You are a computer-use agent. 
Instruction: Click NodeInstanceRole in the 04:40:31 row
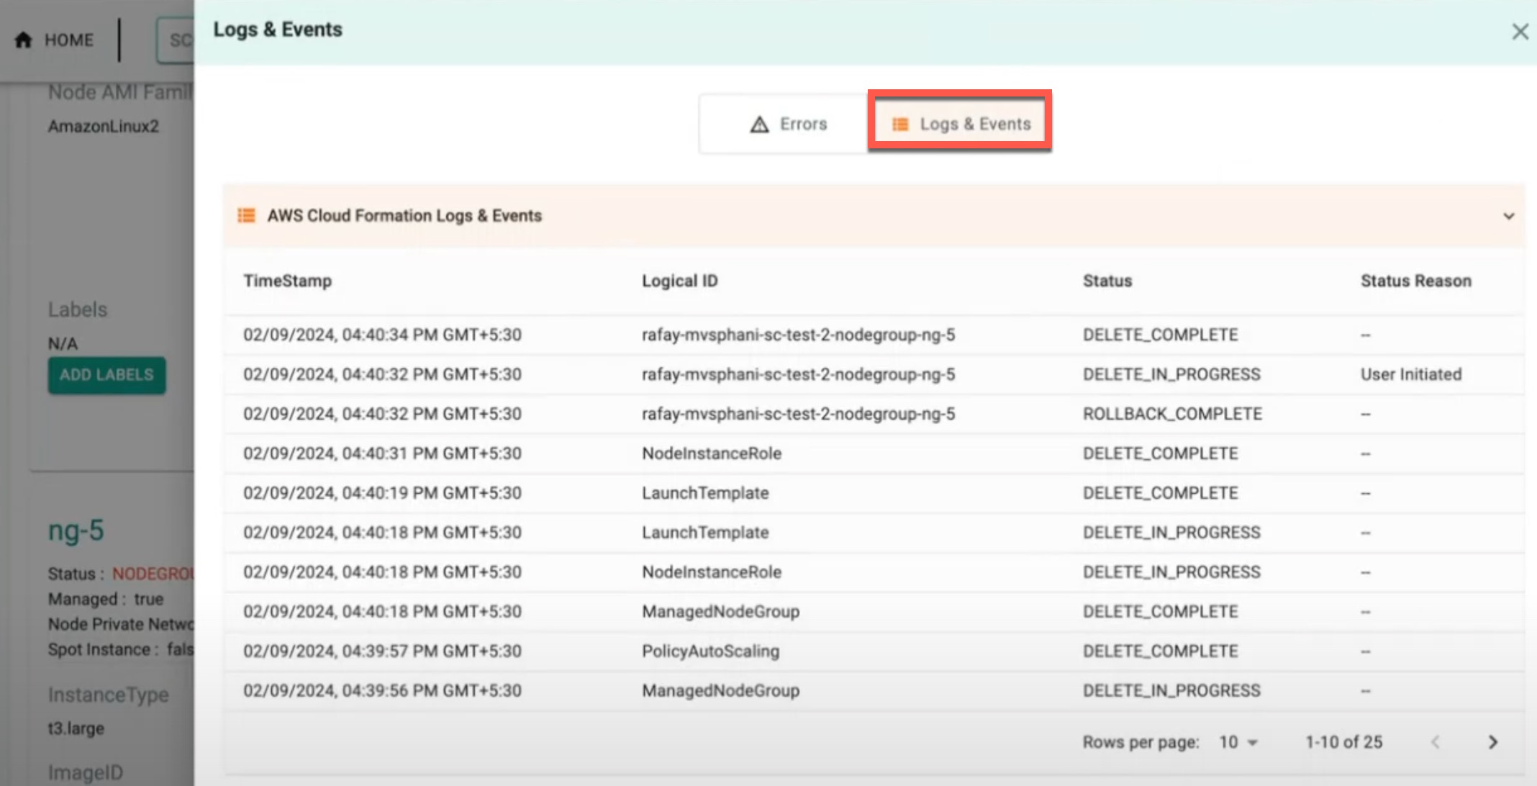click(x=712, y=453)
